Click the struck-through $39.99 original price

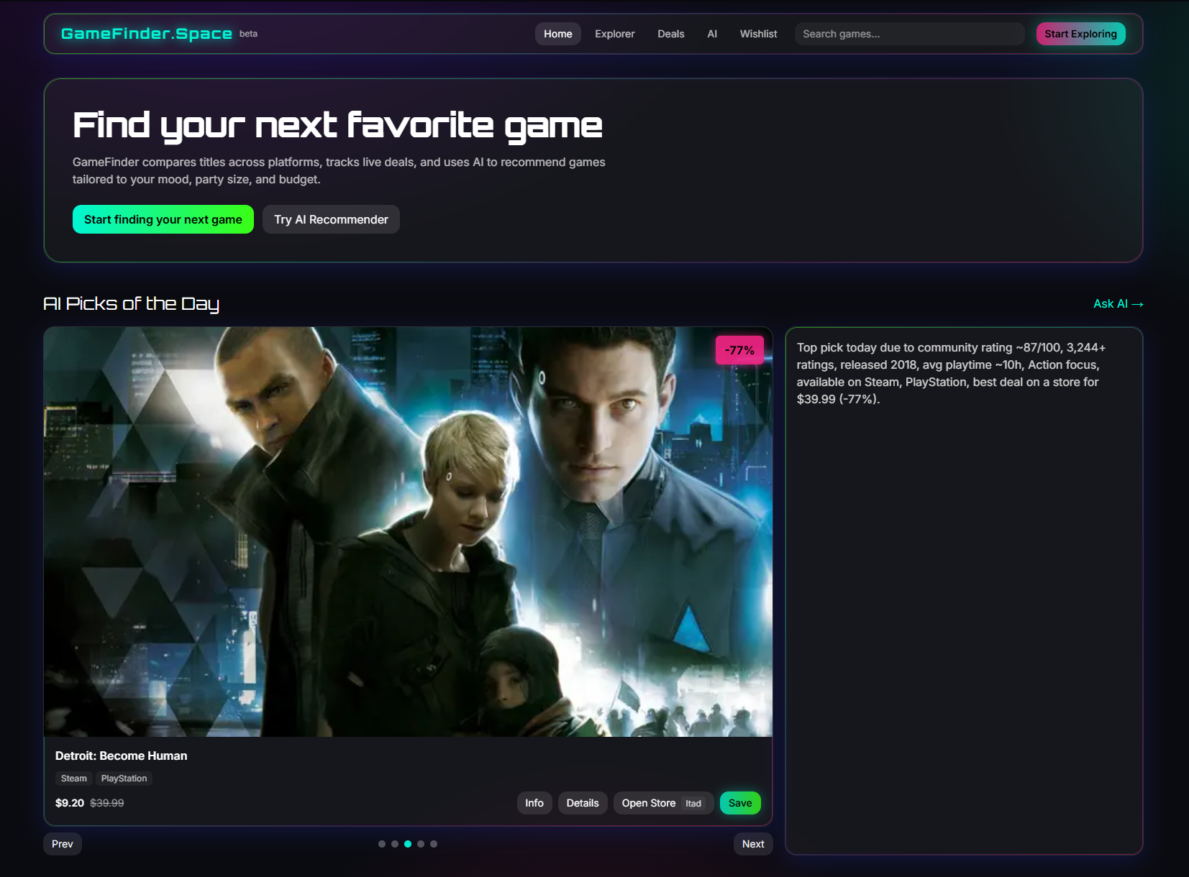(x=106, y=803)
